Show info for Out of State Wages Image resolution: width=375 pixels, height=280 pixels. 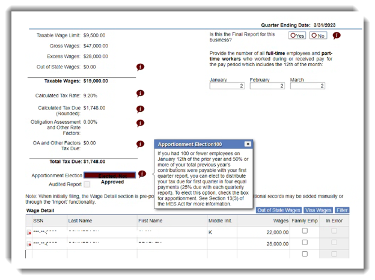click(x=141, y=67)
